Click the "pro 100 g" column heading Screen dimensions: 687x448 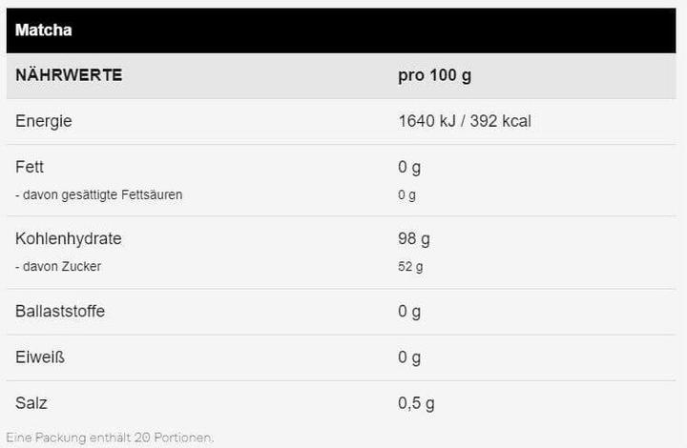tap(434, 75)
